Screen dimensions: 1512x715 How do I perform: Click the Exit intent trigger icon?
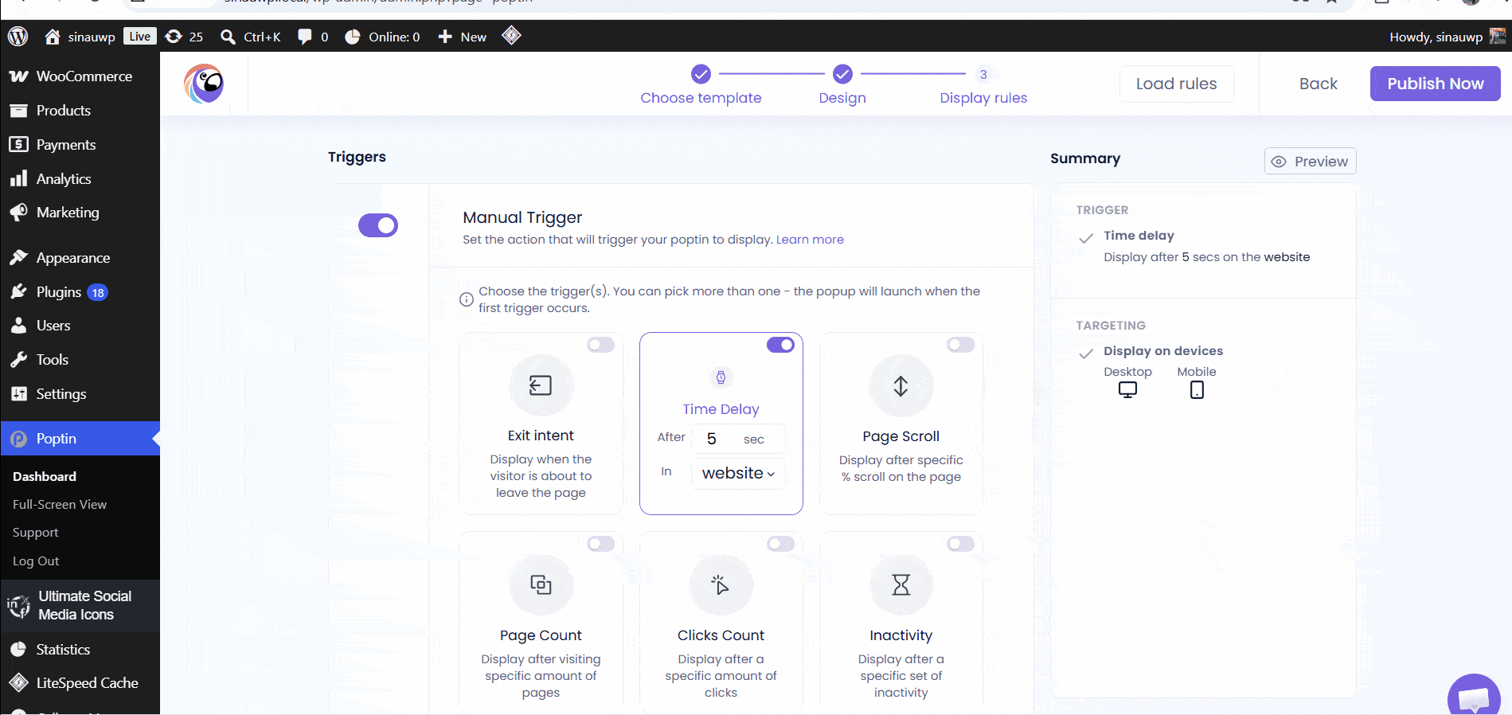pyautogui.click(x=541, y=386)
